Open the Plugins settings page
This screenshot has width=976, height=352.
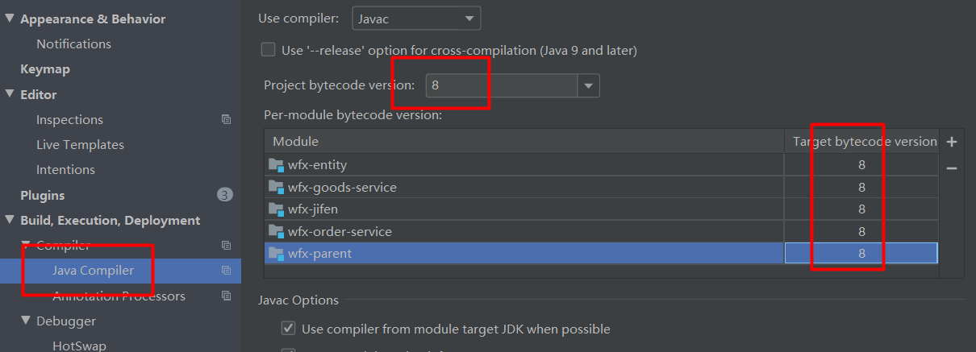42,195
